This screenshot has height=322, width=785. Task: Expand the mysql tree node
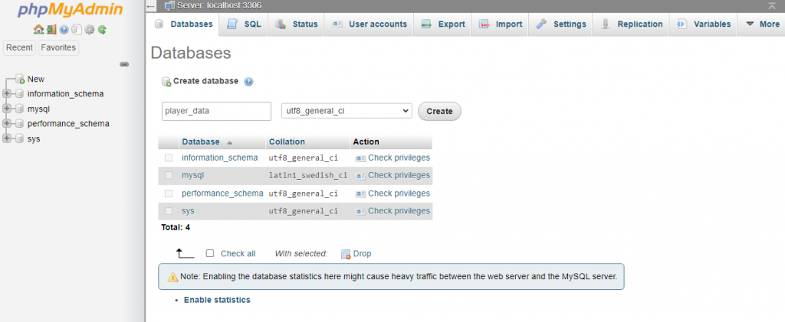coord(6,109)
